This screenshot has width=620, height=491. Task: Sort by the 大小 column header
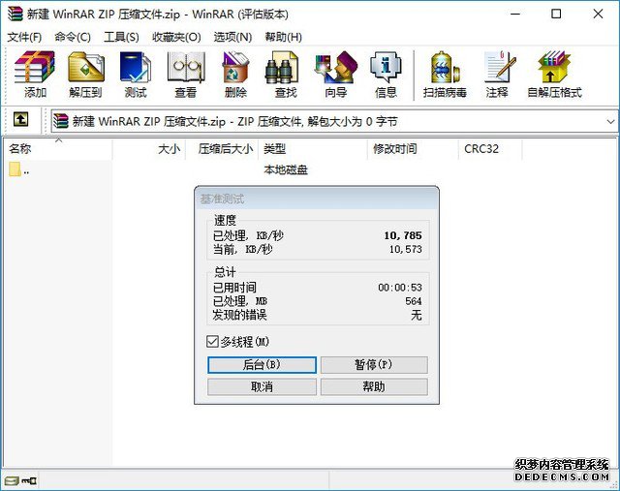coord(148,149)
